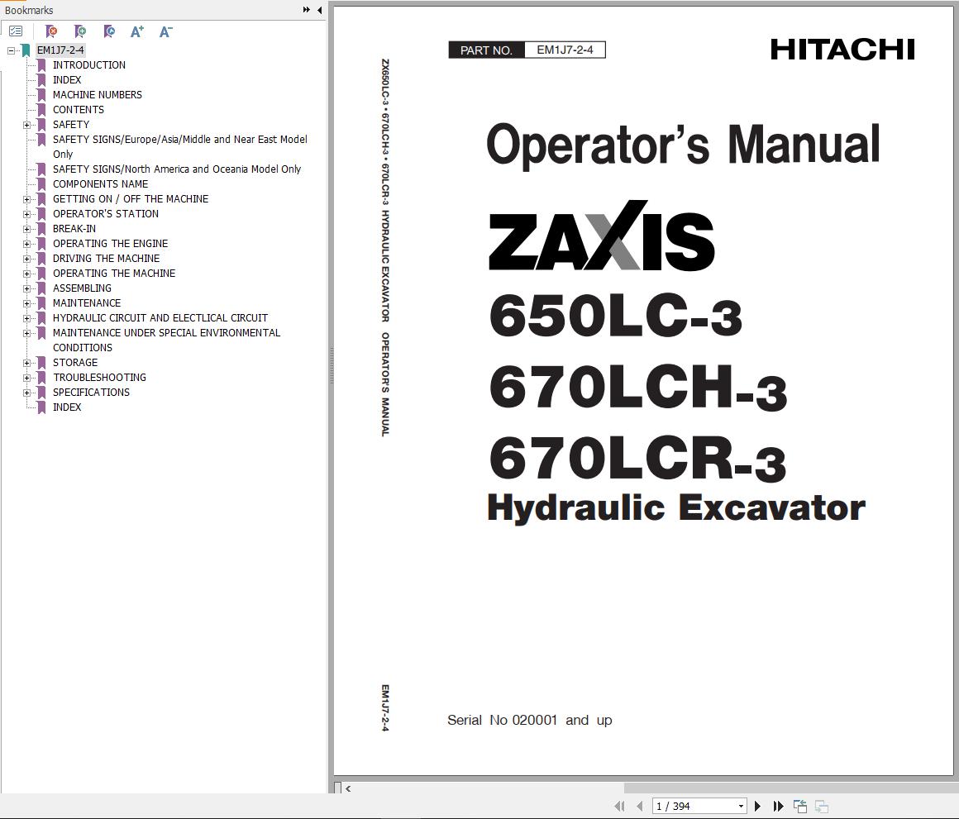This screenshot has height=819, width=959.
Task: Expand the OPERATOR'S STATION bookmark
Action: 27,215
